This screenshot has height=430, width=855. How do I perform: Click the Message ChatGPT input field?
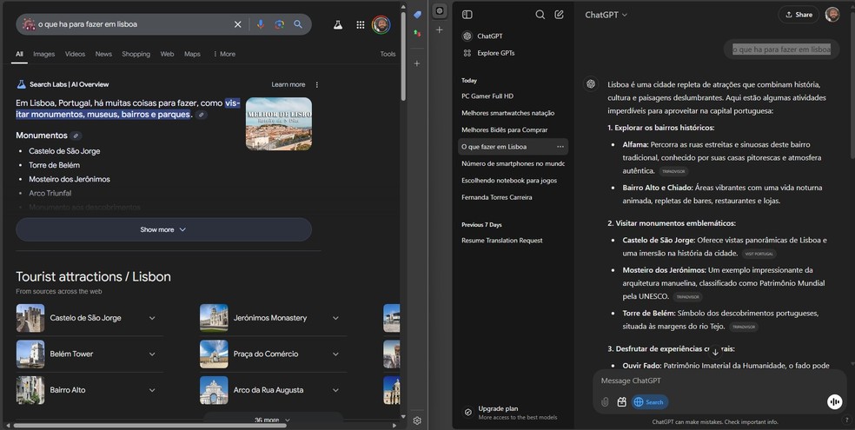pyautogui.click(x=719, y=380)
